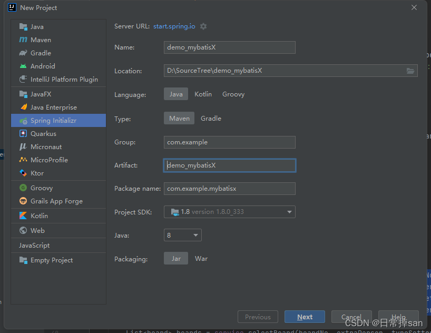
Task: Set packaging to Jar
Action: [x=176, y=259]
